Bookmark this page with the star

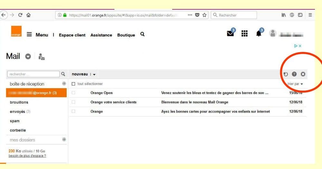click(204, 15)
